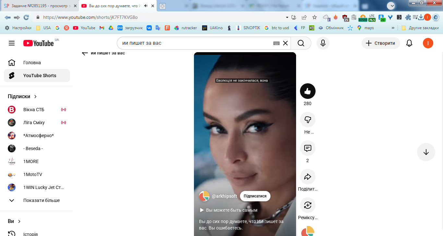Image resolution: width=443 pixels, height=236 pixels.
Task: Open the 1MotoTV channel
Action: pyautogui.click(x=37, y=174)
